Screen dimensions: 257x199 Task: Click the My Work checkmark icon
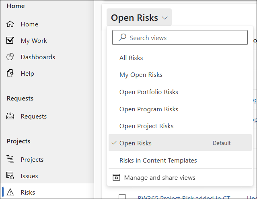pos(10,40)
